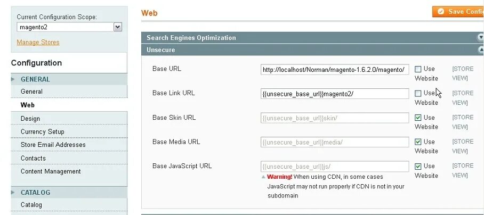The height and width of the screenshot is (215, 484).
Task: Toggle Use Website checkbox for Base URL
Action: coord(418,69)
